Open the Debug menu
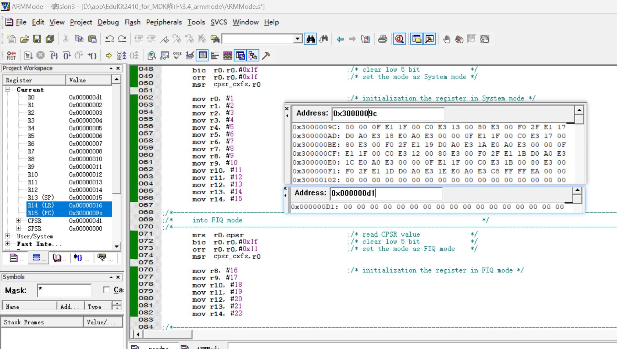The image size is (617, 349). (108, 22)
